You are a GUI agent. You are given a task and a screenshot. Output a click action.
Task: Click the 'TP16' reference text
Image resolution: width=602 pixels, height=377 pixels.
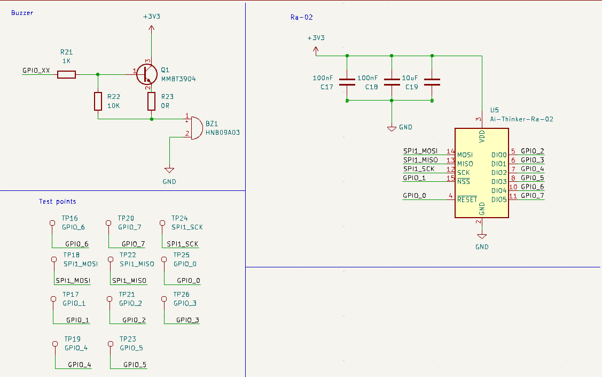click(70, 218)
